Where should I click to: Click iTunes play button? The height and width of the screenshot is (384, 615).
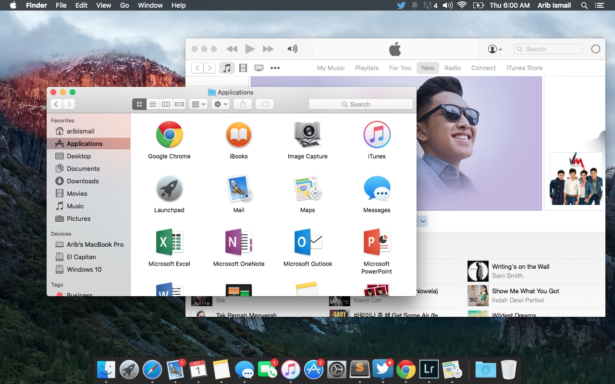250,49
